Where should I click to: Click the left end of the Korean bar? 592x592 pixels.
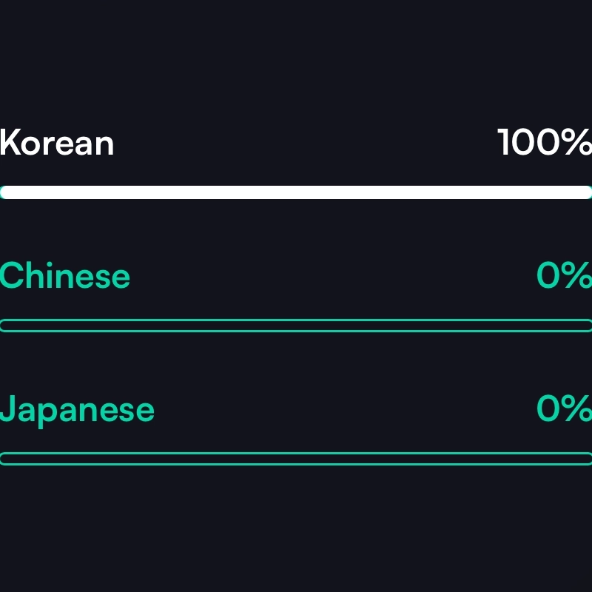(6, 192)
